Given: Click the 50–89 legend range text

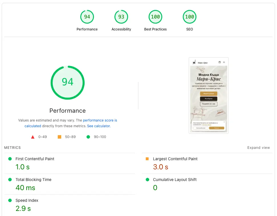Looking at the screenshot, I should coord(70,137).
